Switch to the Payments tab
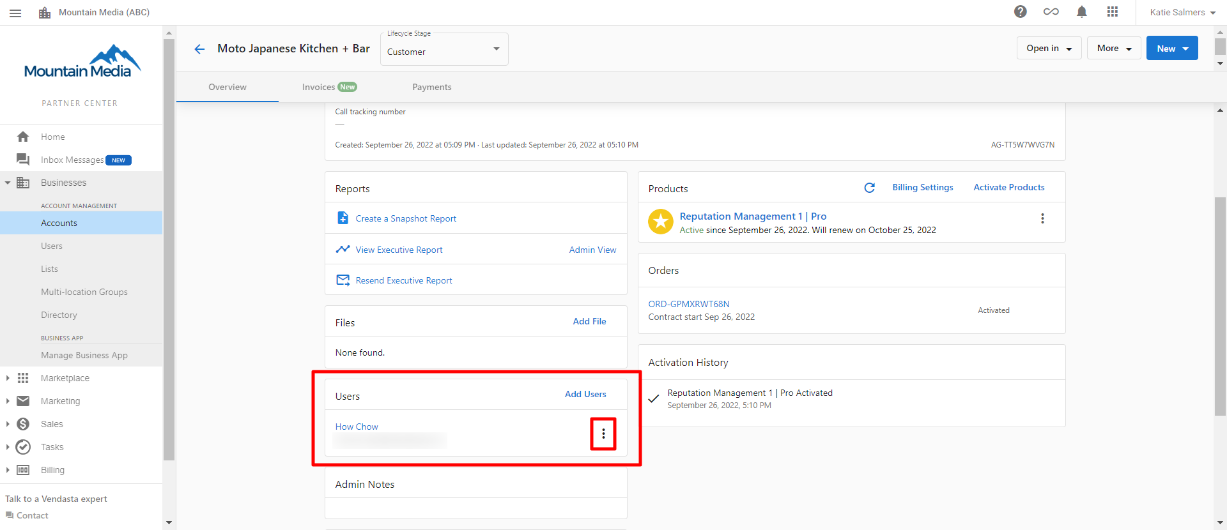The width and height of the screenshot is (1227, 530). (x=432, y=87)
